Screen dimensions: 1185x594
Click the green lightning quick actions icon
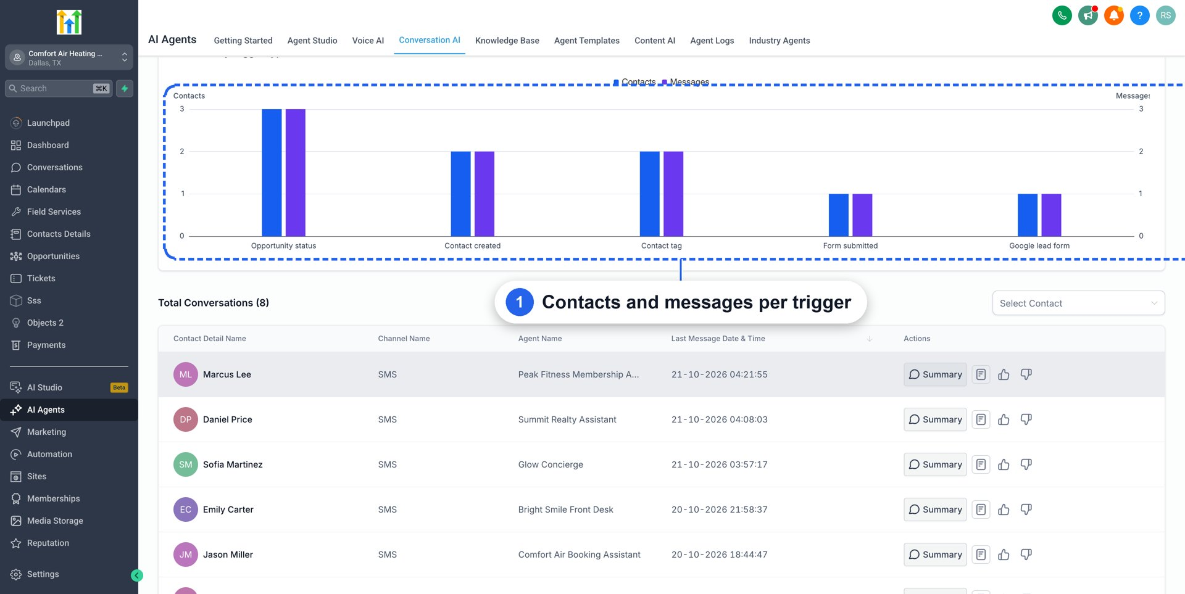(125, 88)
